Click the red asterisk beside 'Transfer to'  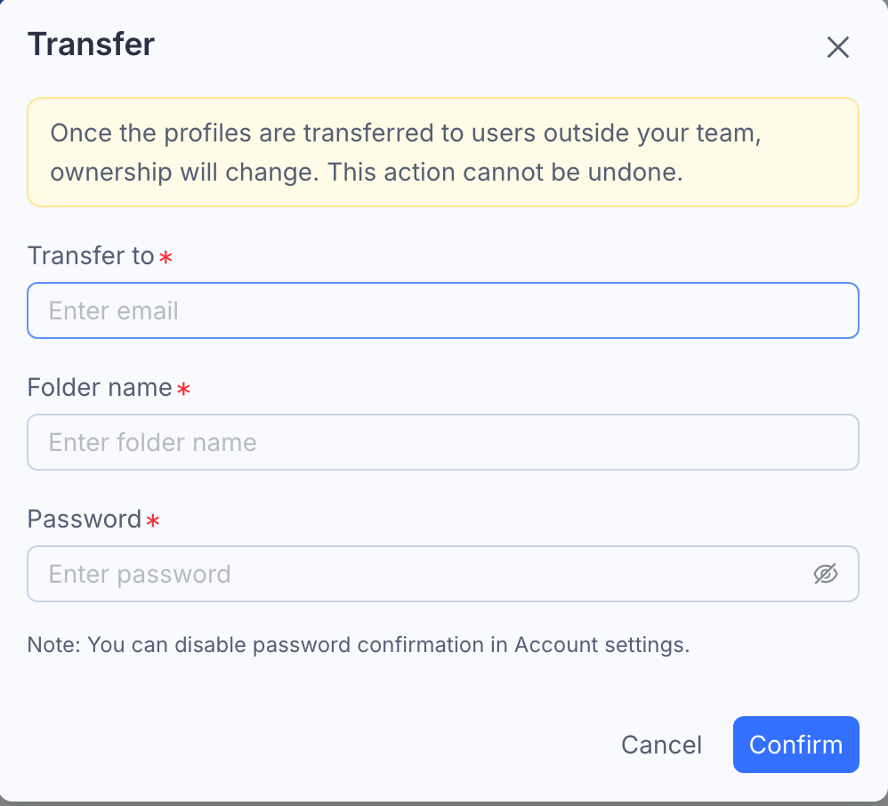pyautogui.click(x=165, y=258)
